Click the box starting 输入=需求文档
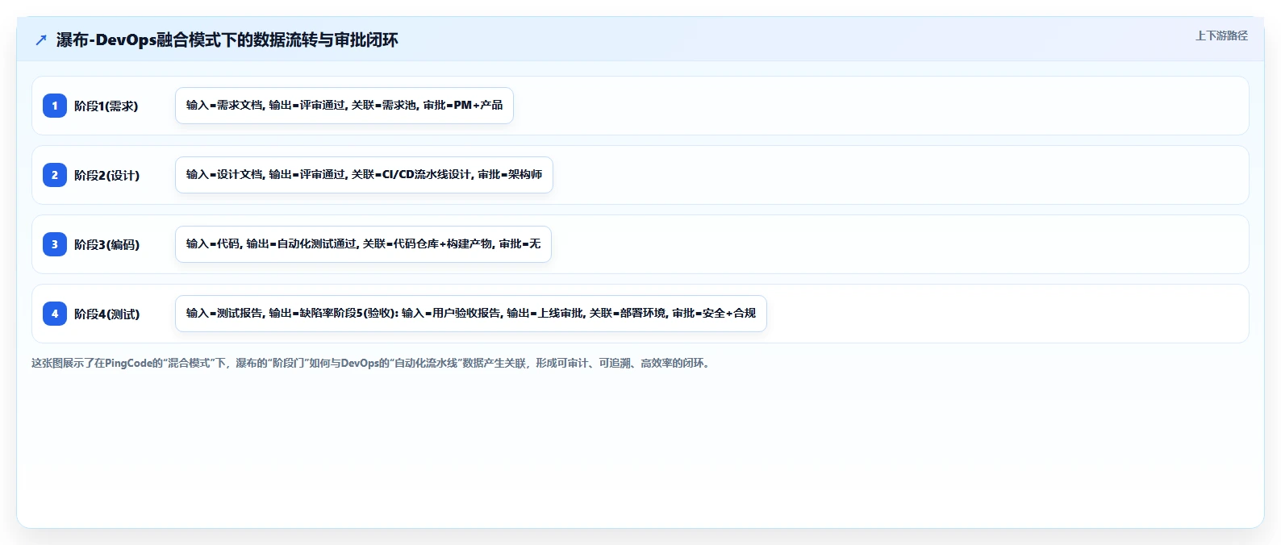The height and width of the screenshot is (545, 1281). [344, 106]
